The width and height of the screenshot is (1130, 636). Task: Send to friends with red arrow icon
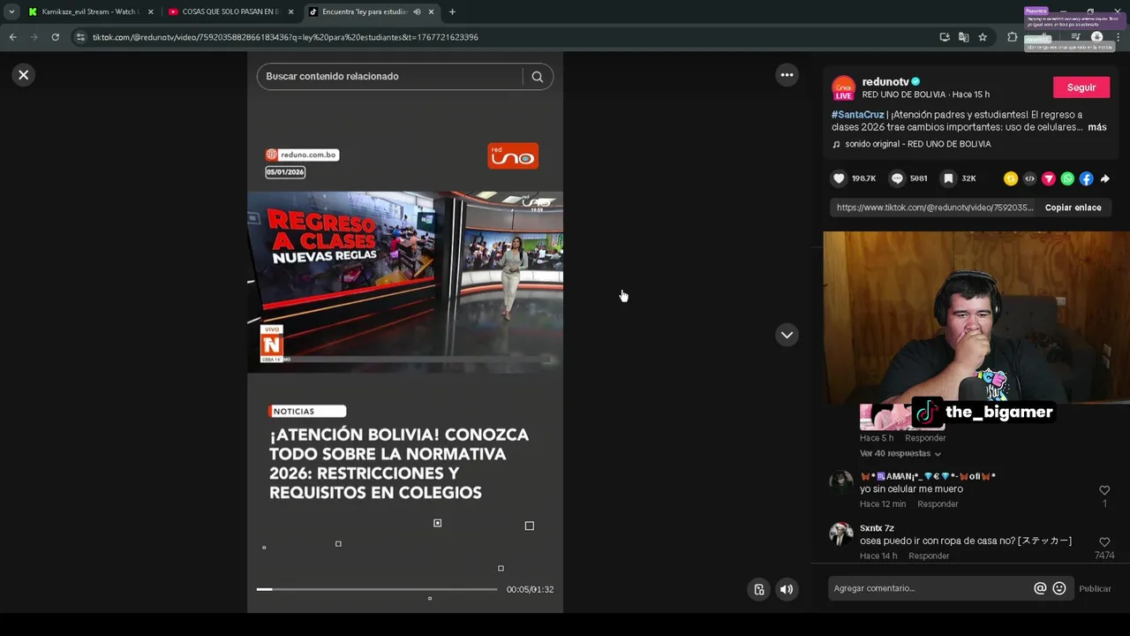pyautogui.click(x=1049, y=178)
